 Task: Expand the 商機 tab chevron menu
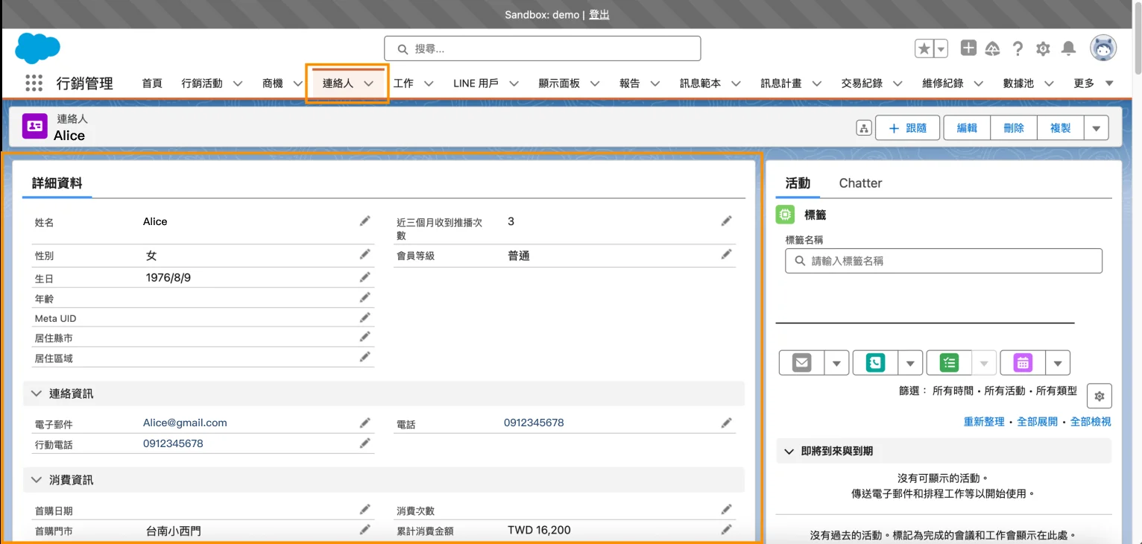point(298,83)
